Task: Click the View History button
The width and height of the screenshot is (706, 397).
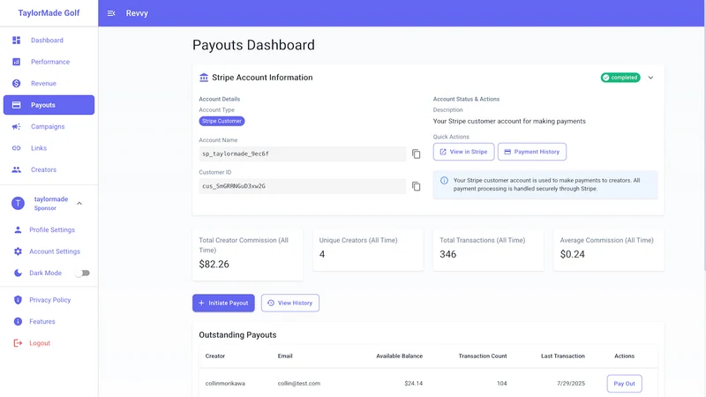Action: tap(290, 303)
